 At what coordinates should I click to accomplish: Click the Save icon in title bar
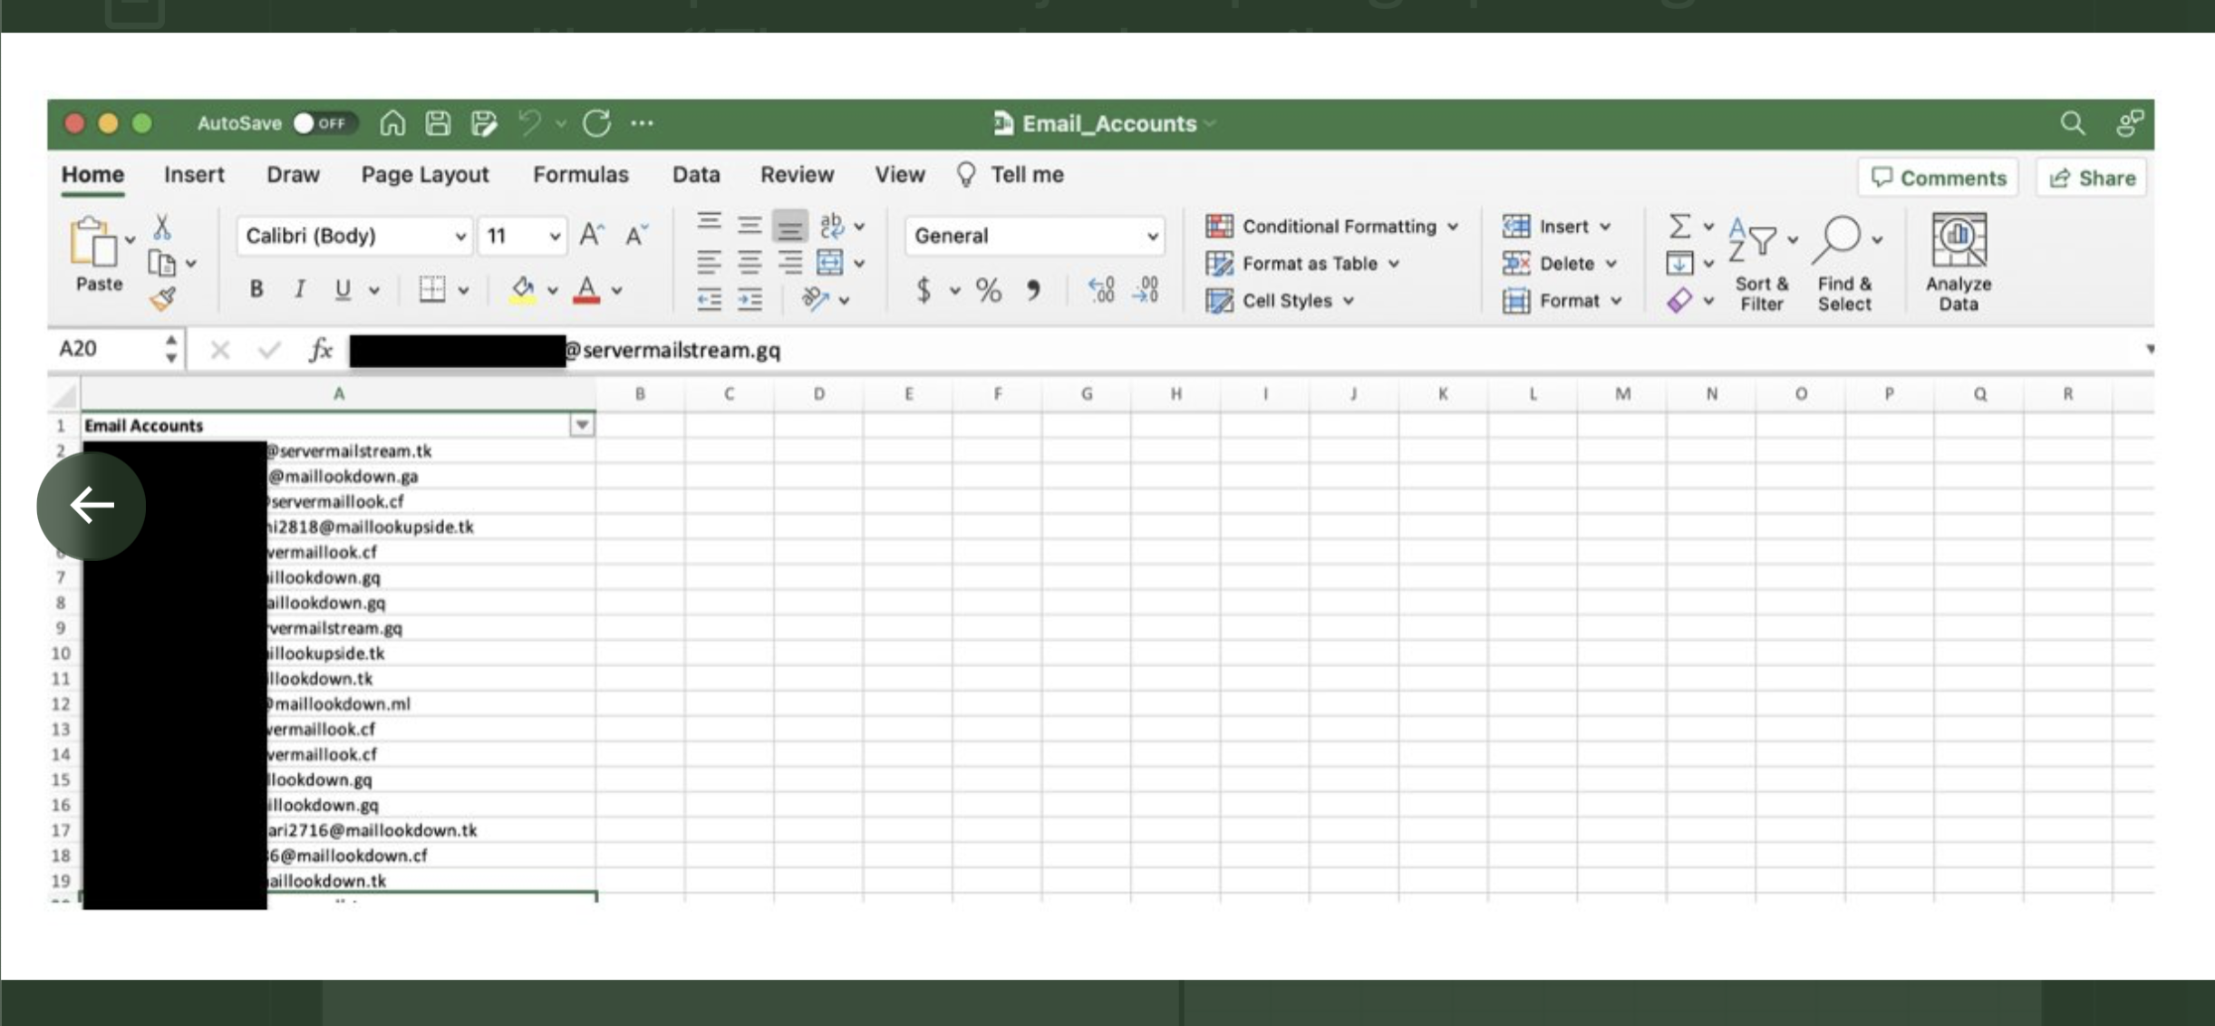tap(438, 122)
